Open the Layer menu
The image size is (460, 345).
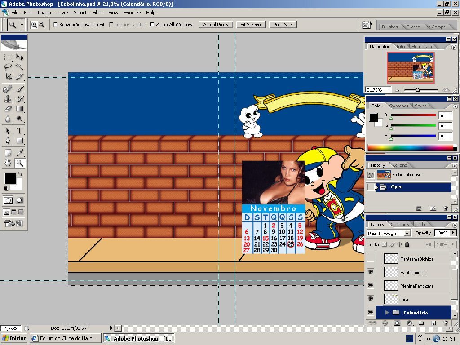[62, 13]
